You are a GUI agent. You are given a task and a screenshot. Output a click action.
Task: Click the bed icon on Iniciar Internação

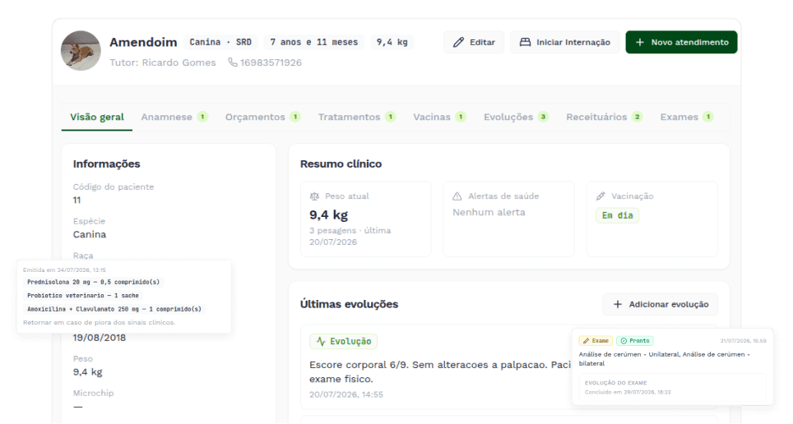[526, 42]
